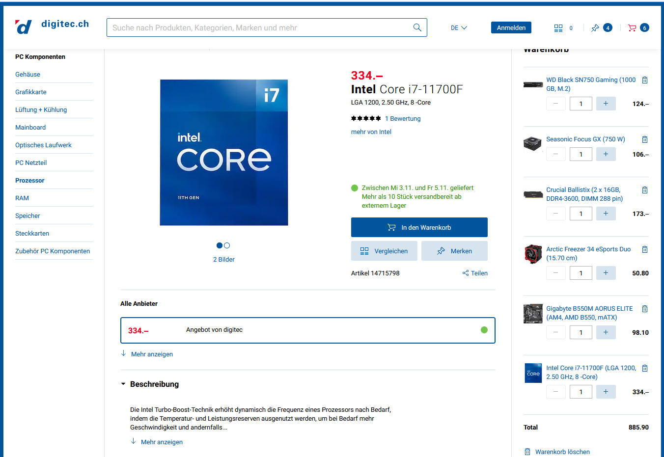The width and height of the screenshot is (664, 457).
Task: Delete Seasonic Focus GX from cart
Action: pos(645,139)
